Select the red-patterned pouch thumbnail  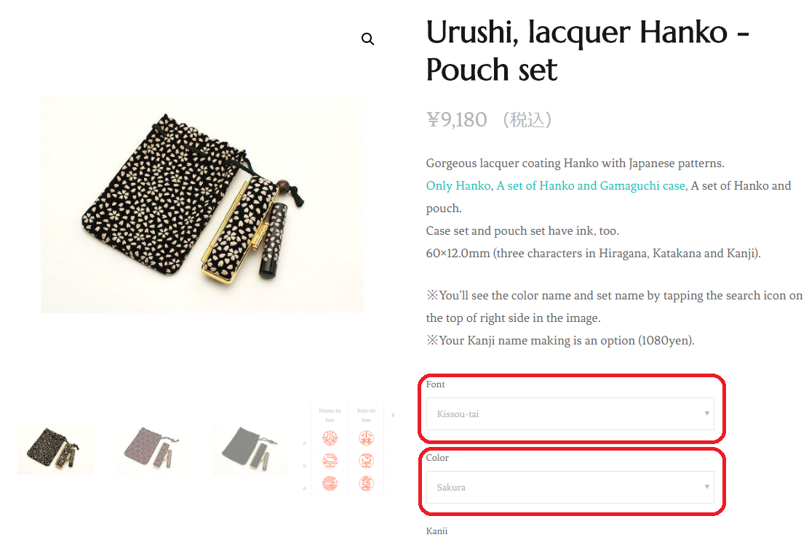click(x=153, y=449)
